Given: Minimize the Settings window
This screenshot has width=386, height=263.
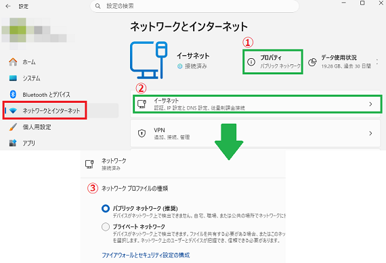Looking at the screenshot, I should point(344,3).
